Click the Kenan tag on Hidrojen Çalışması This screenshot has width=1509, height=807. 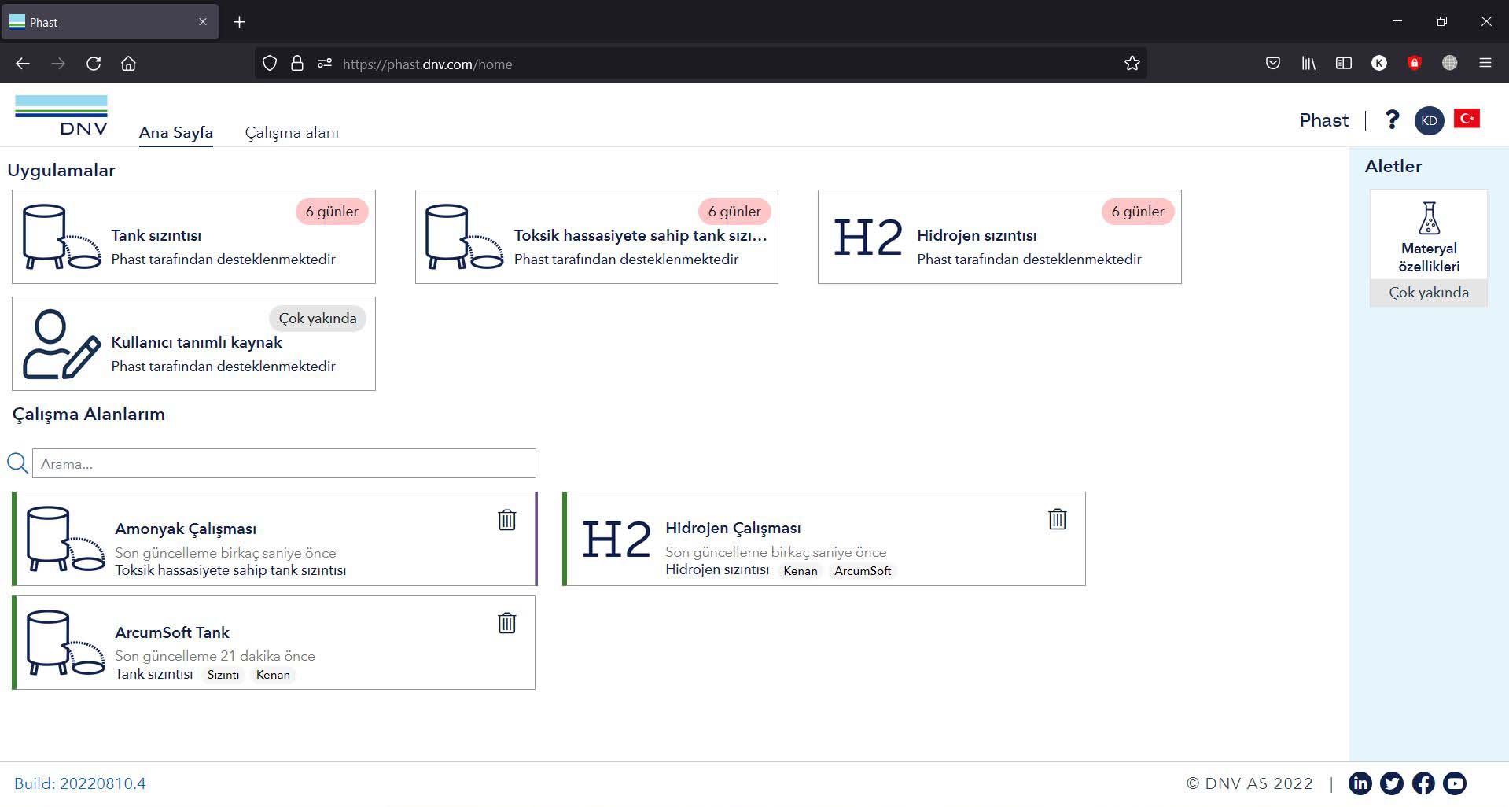coord(801,571)
